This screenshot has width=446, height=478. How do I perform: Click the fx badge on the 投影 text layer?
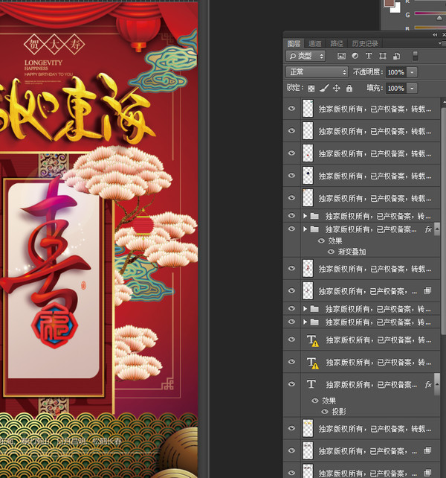428,385
